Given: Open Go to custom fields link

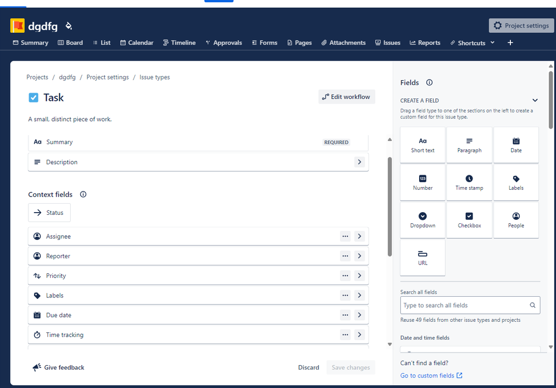Looking at the screenshot, I should 431,376.
